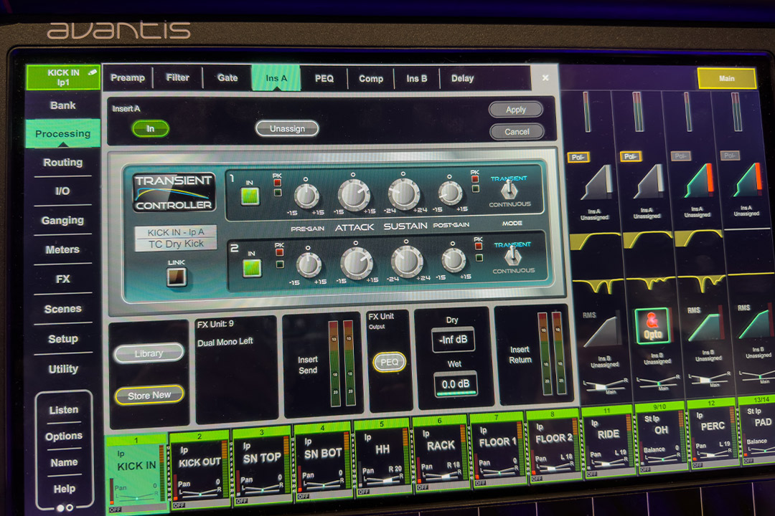Toggle the Pol- polarity button above OH
Screen dimensions: 775x516
pyautogui.click(x=630, y=156)
